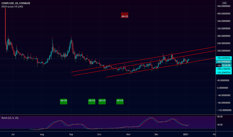Click the stochastic line peak near December
233x137 pixels.
click(x=150, y=118)
